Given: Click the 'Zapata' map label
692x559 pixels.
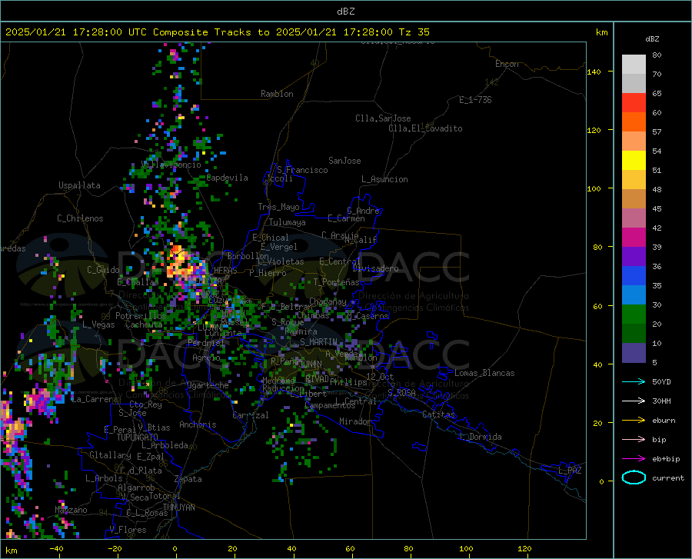Looking at the screenshot, I should pyautogui.click(x=188, y=479).
